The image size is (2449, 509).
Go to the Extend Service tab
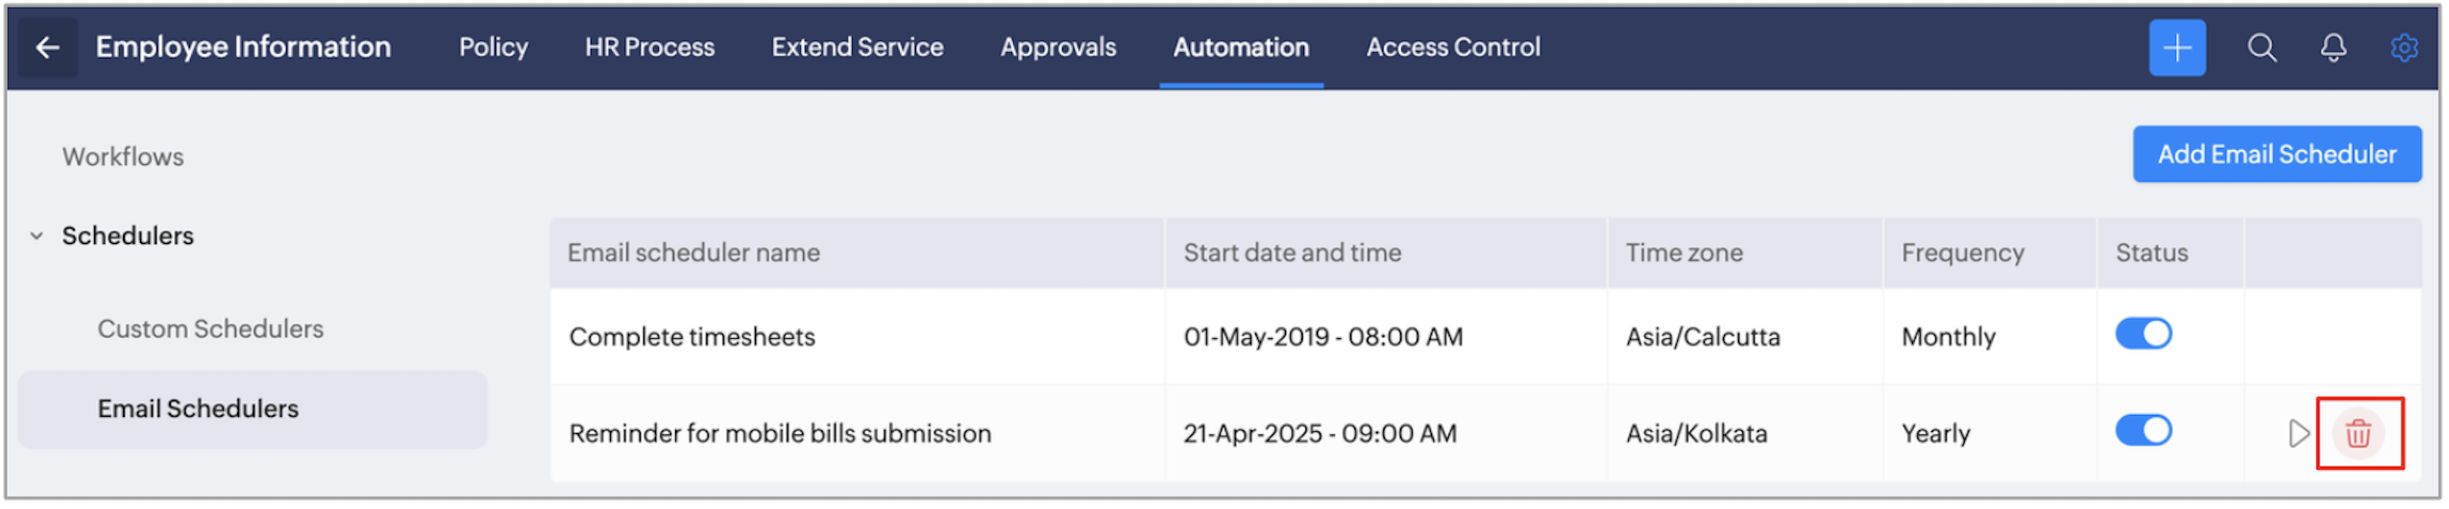pyautogui.click(x=857, y=47)
